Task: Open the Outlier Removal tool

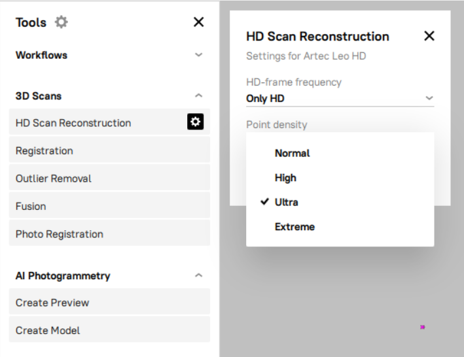Action: pyautogui.click(x=109, y=177)
